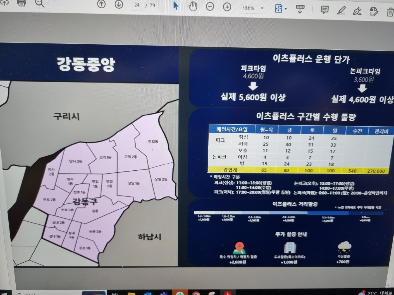Enable the fit-one-full-page view mode
Screen dimensions: 394x295
point(279,9)
